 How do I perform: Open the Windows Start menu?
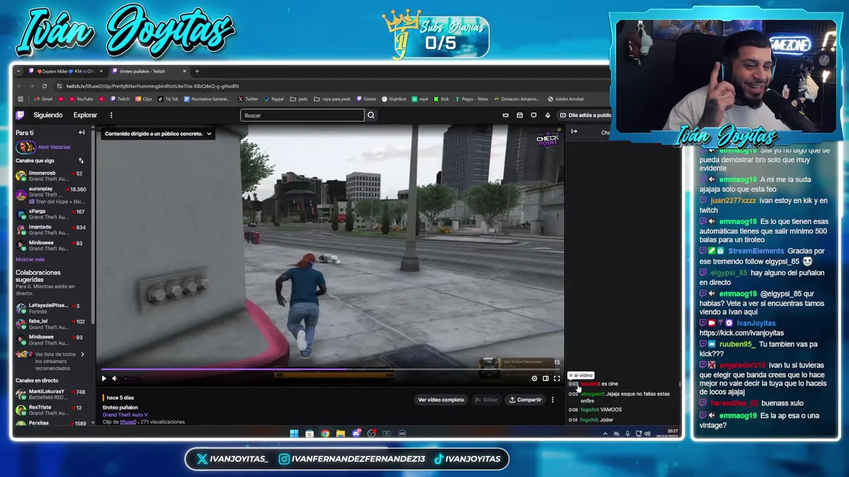294,434
